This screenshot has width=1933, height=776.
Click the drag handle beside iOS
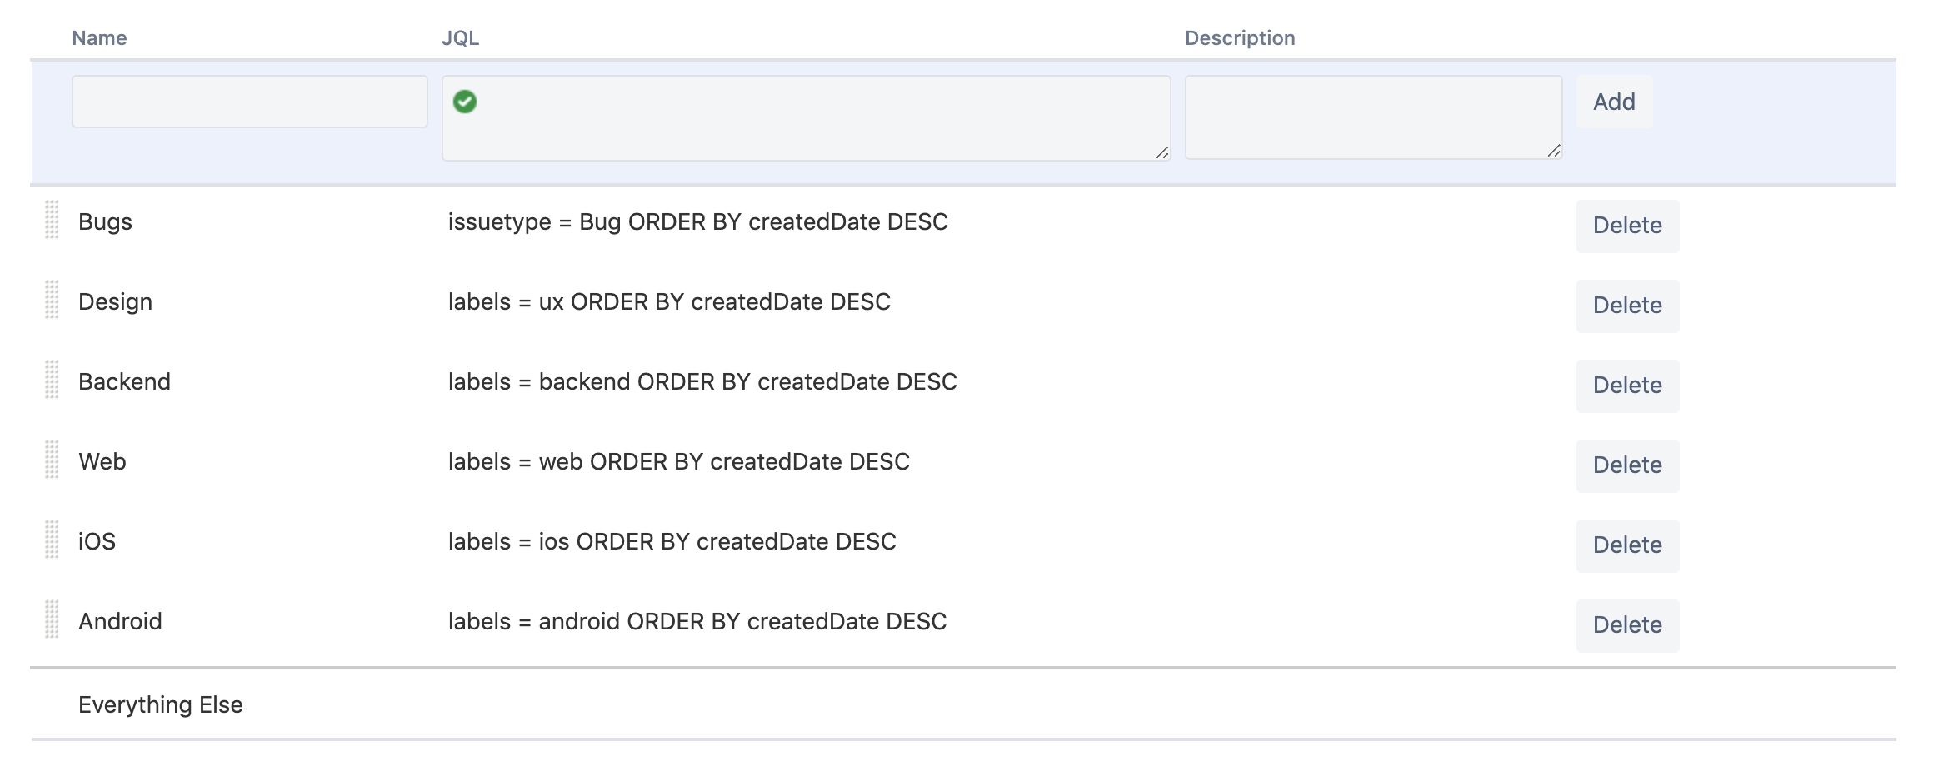(52, 540)
